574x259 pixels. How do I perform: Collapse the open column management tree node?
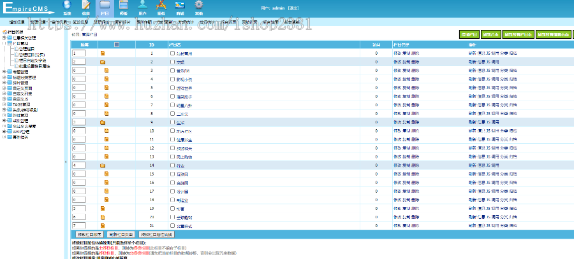point(4,43)
